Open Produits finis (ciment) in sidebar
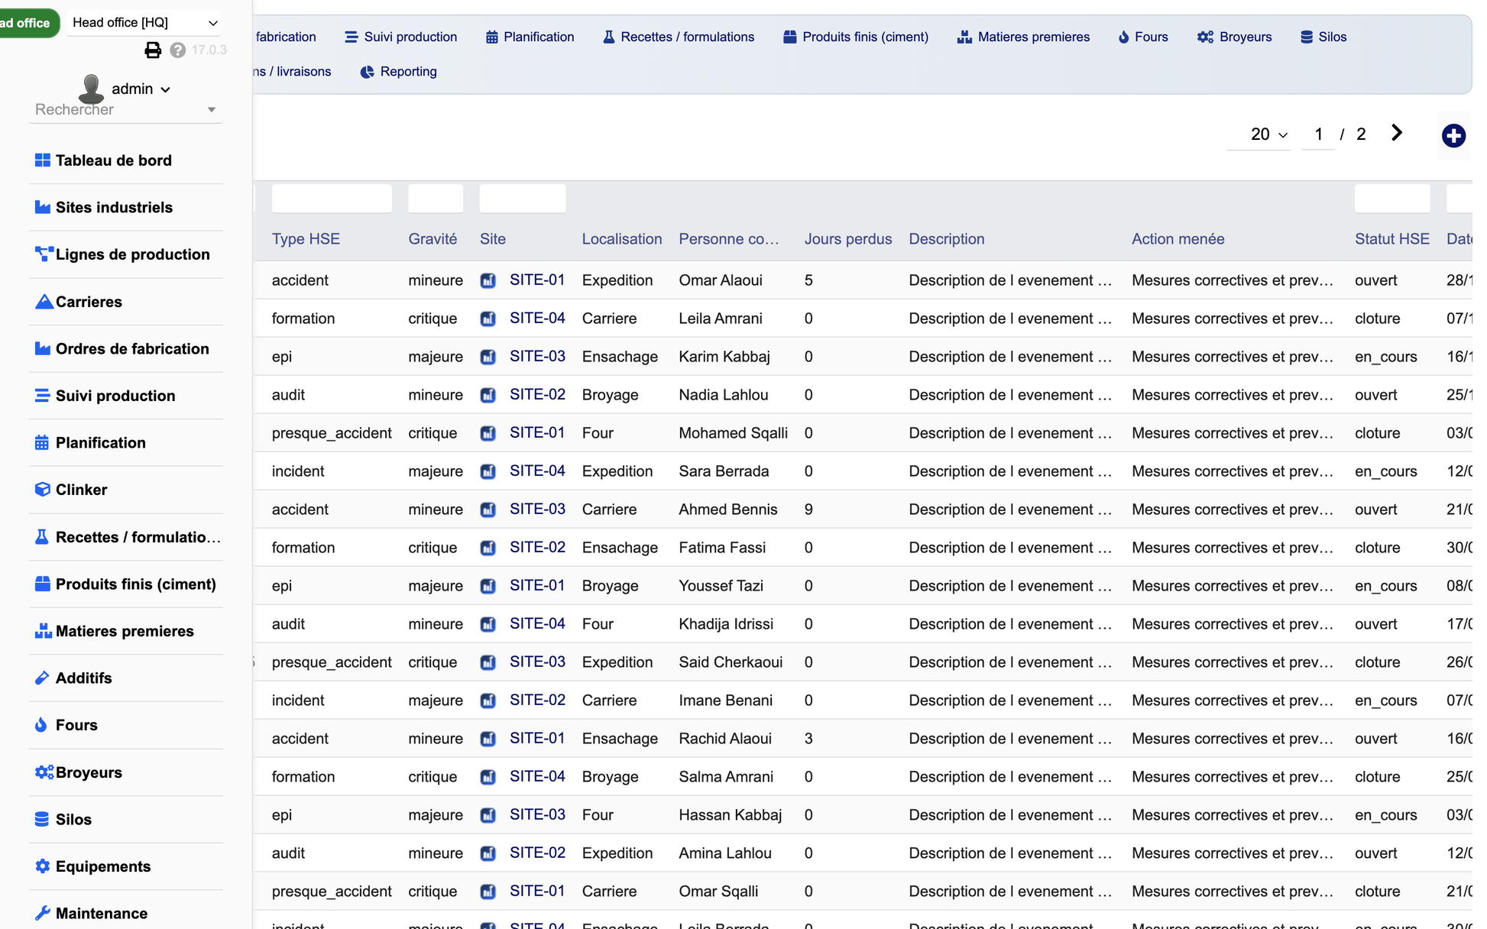 coord(126,584)
